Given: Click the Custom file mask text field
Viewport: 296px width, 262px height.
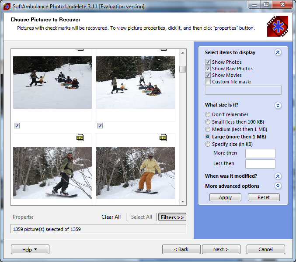Looking at the screenshot, I should click(243, 90).
